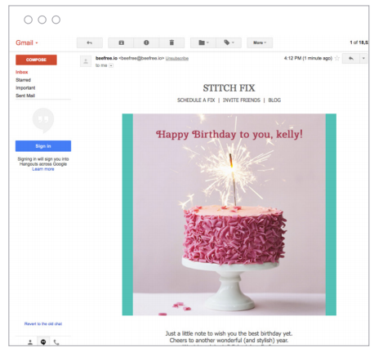Report spam with the exclamation icon

pos(146,42)
